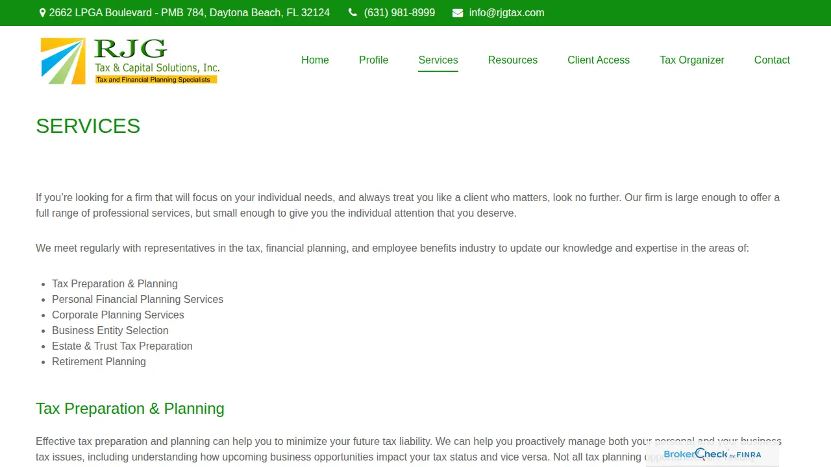Click the info@rjgtax.com email link
Viewport: 831px width, 467px height.
506,13
